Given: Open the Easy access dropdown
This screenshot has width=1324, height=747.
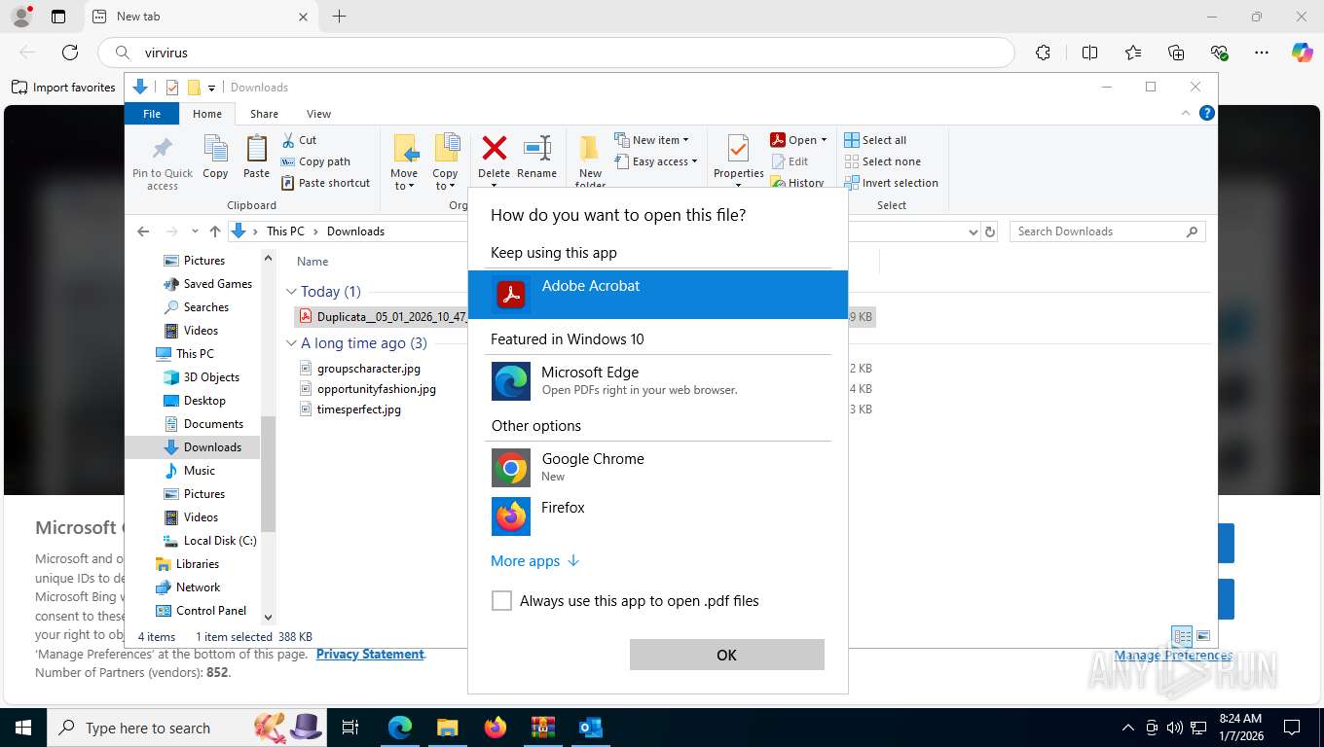Looking at the screenshot, I should coord(656,161).
